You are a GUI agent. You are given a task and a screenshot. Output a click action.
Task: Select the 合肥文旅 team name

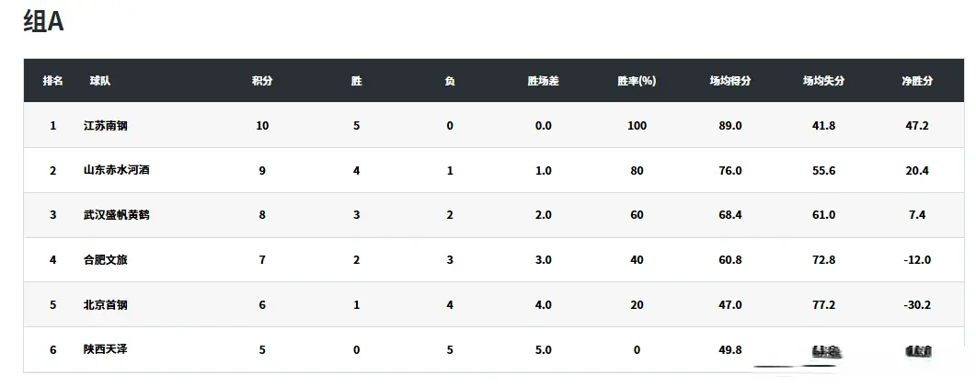tap(106, 260)
